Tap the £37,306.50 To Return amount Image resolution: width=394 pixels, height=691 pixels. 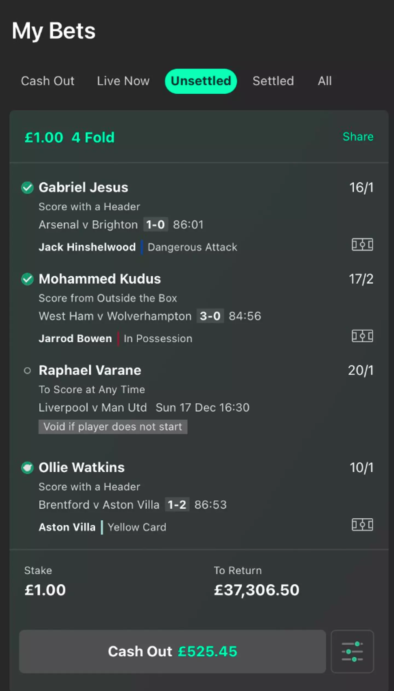tap(256, 590)
